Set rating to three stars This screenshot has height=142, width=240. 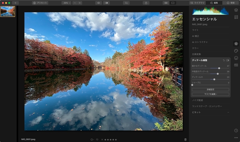(x=110, y=140)
